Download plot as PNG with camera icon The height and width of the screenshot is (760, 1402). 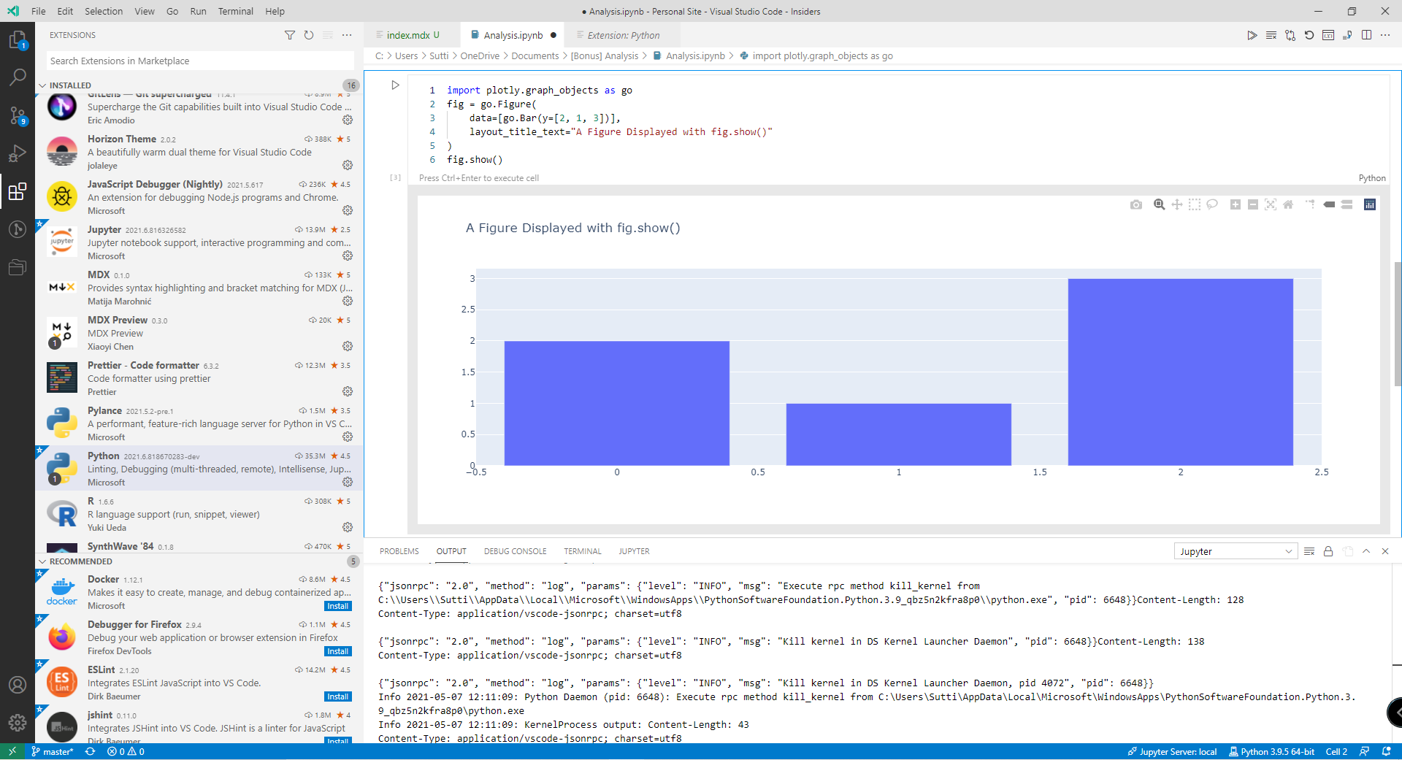[1136, 204]
